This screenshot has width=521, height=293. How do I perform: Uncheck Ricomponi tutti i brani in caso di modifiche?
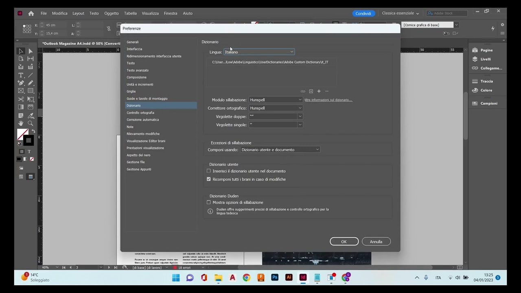click(209, 179)
